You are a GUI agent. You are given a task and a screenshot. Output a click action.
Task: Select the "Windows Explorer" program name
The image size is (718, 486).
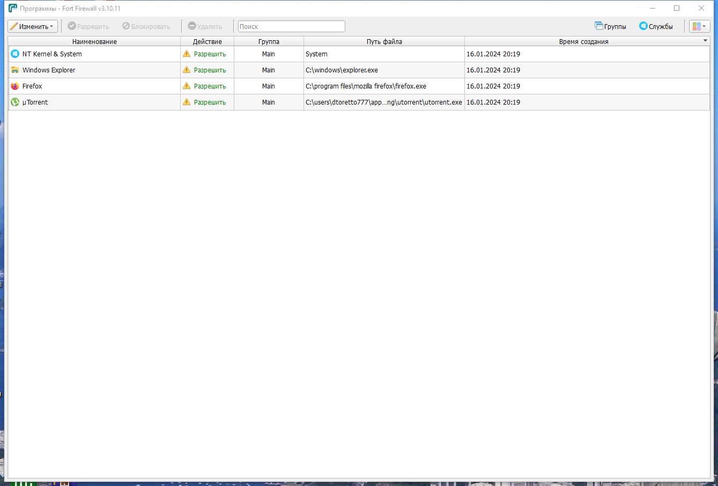(x=49, y=70)
